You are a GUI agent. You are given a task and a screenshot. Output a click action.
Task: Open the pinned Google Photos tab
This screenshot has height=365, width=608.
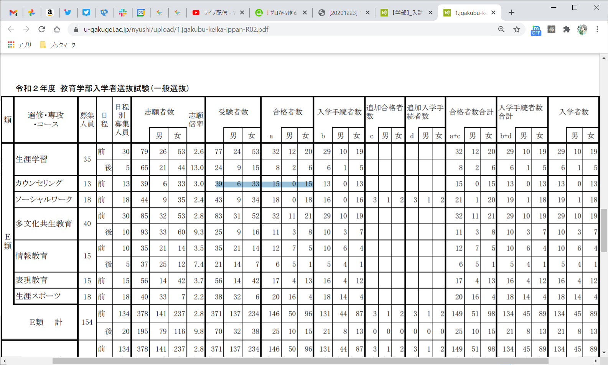pyautogui.click(x=31, y=13)
